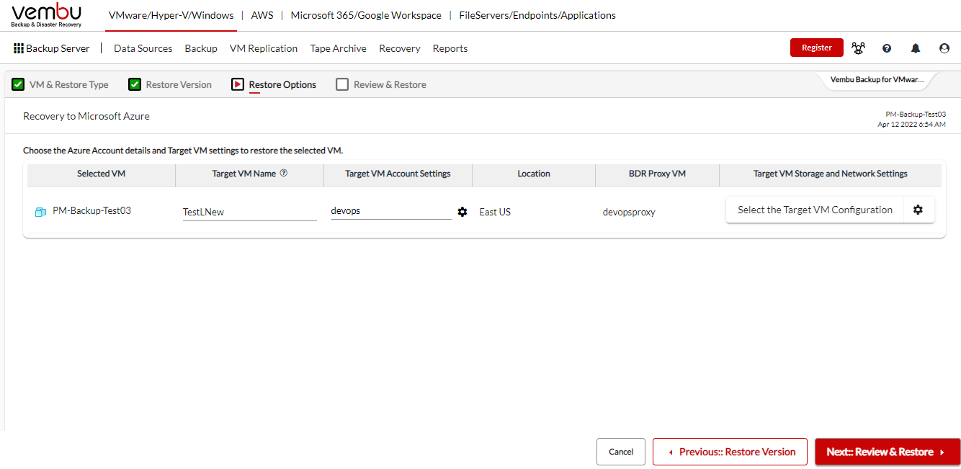The image size is (961, 469).
Task: Click the Target VM Name field TestLNew
Action: [250, 212]
